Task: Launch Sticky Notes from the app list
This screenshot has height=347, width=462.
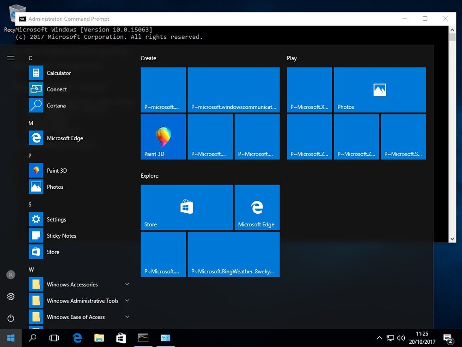Action: [x=79, y=235]
